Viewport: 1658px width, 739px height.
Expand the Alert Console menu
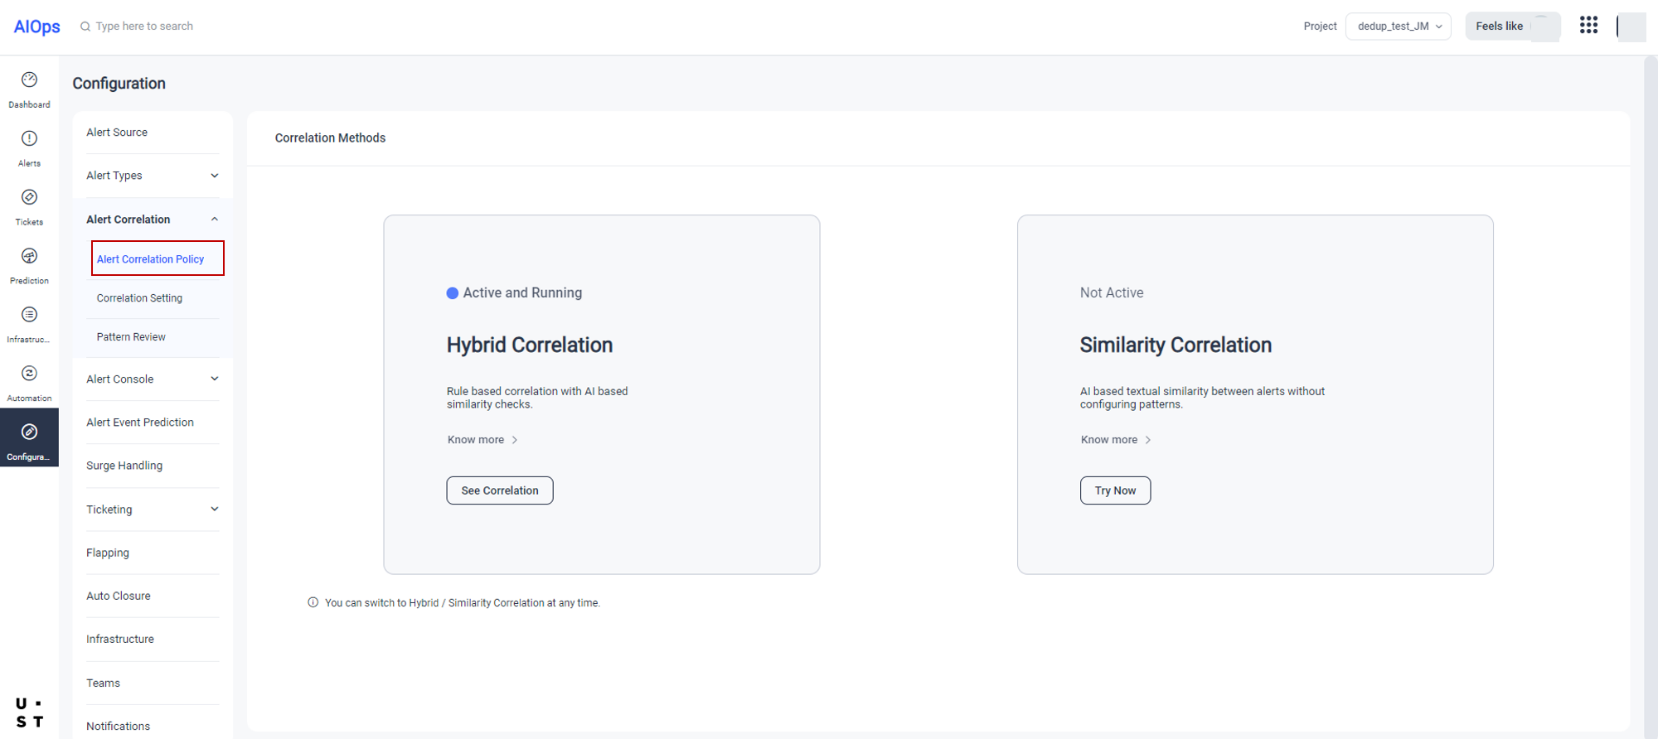(x=215, y=379)
